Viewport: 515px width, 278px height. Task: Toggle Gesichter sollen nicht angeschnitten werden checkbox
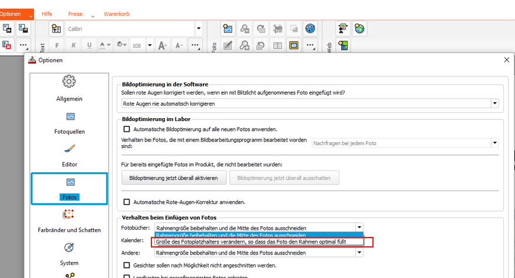point(127,266)
